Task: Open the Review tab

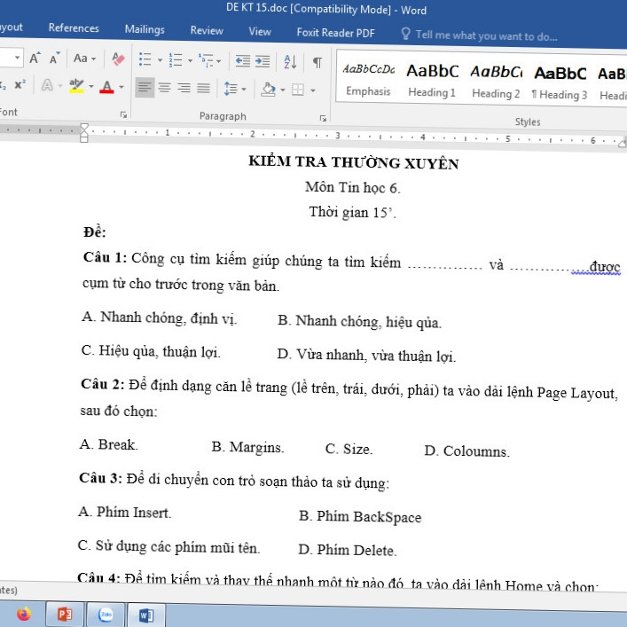Action: click(207, 30)
